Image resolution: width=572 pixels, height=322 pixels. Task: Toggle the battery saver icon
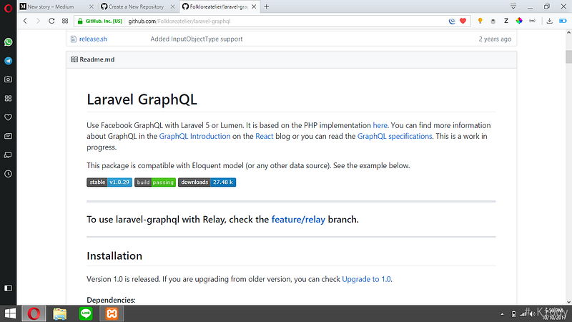(x=563, y=21)
